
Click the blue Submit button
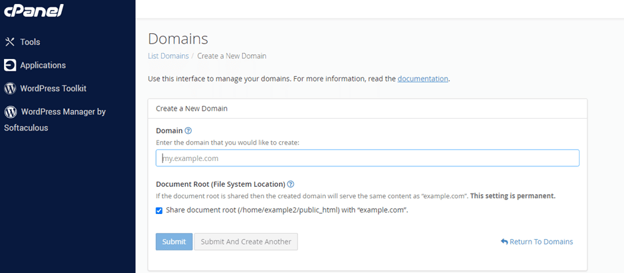pyautogui.click(x=174, y=242)
